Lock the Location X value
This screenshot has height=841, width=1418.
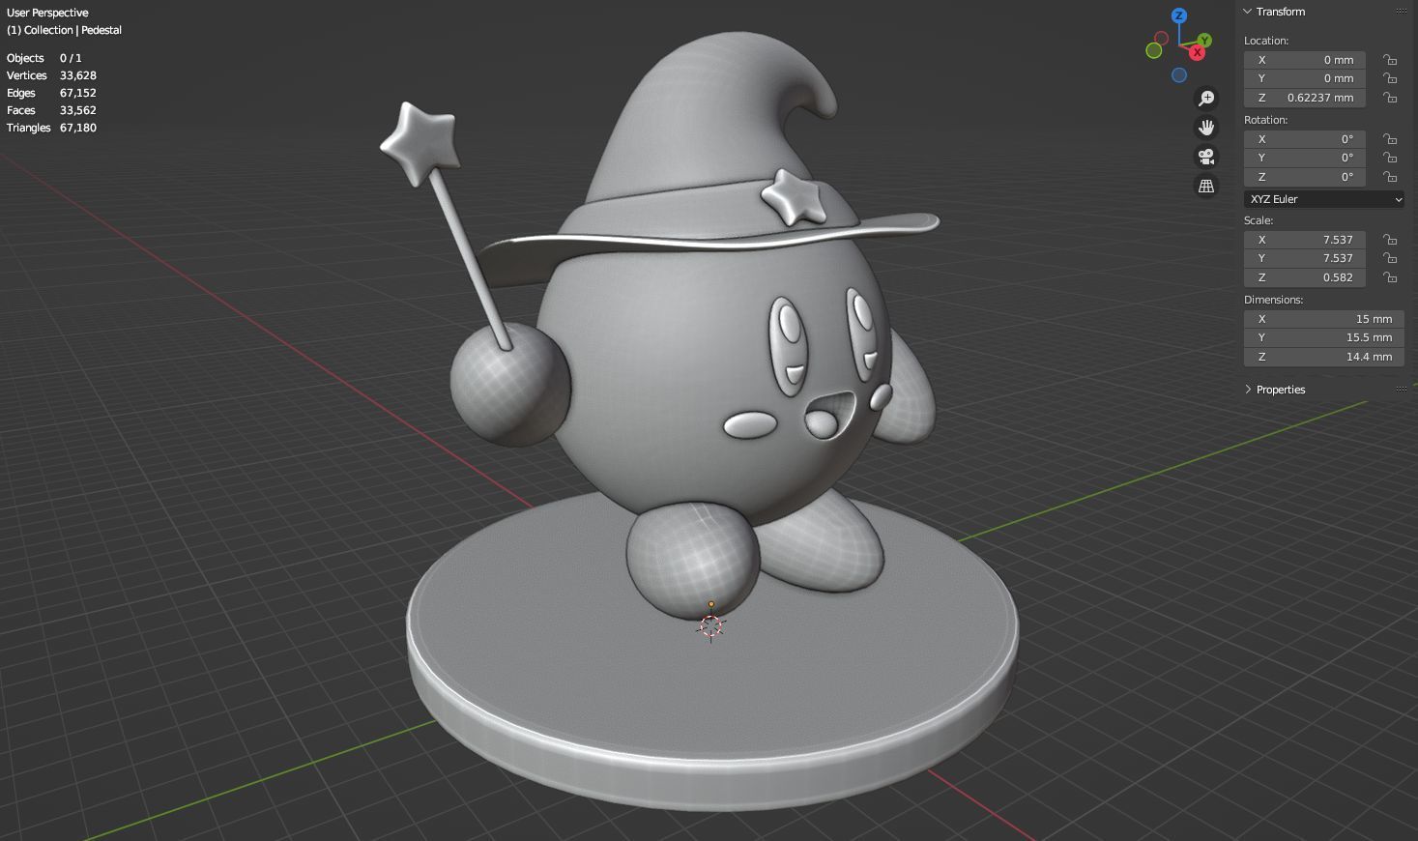point(1390,60)
